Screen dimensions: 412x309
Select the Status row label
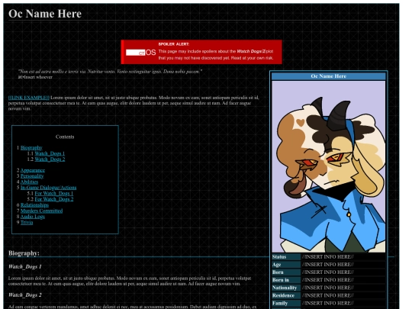[x=286, y=256]
